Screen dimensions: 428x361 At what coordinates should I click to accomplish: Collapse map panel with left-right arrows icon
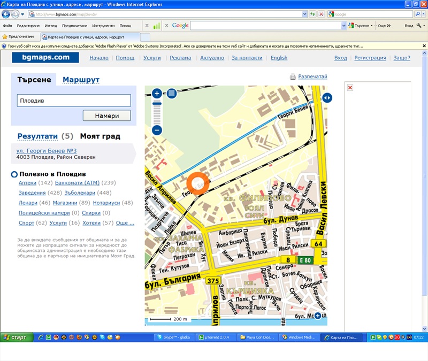[327, 98]
